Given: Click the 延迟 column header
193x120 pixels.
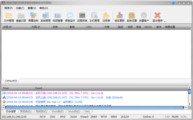Looking at the screenshot, I should click(x=121, y=27).
